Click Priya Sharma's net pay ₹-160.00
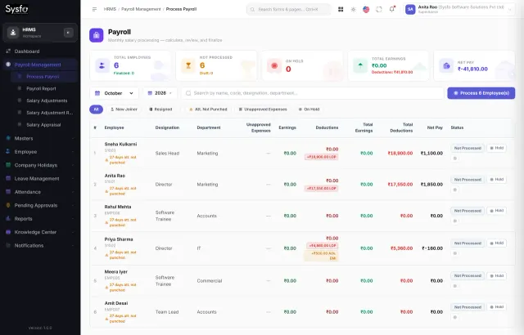This screenshot has width=524, height=335. click(x=432, y=248)
